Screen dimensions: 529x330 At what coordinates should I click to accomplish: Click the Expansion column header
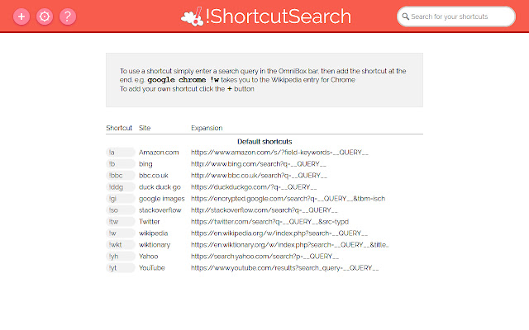(x=207, y=128)
